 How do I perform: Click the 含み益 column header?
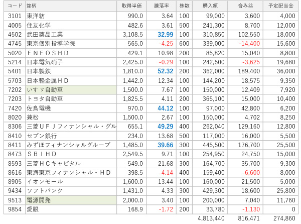(245, 6)
